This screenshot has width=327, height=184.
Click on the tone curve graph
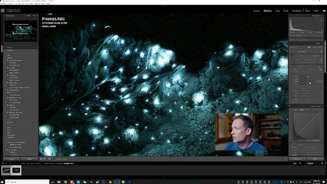306,126
